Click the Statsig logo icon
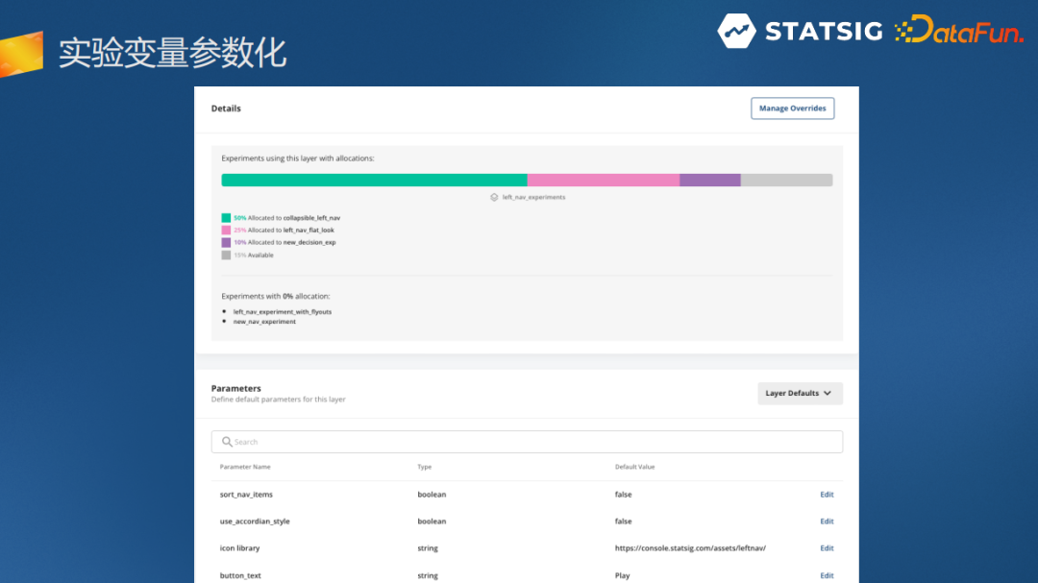 coord(736,31)
